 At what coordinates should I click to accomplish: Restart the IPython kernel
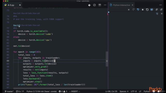coord(147,10)
